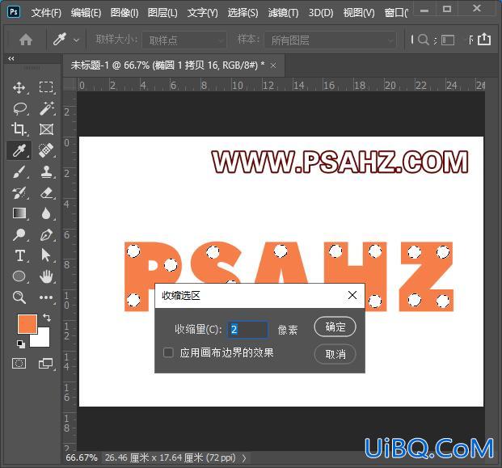Select the Ellipse shape tool
The height and width of the screenshot is (468, 502).
point(19,276)
